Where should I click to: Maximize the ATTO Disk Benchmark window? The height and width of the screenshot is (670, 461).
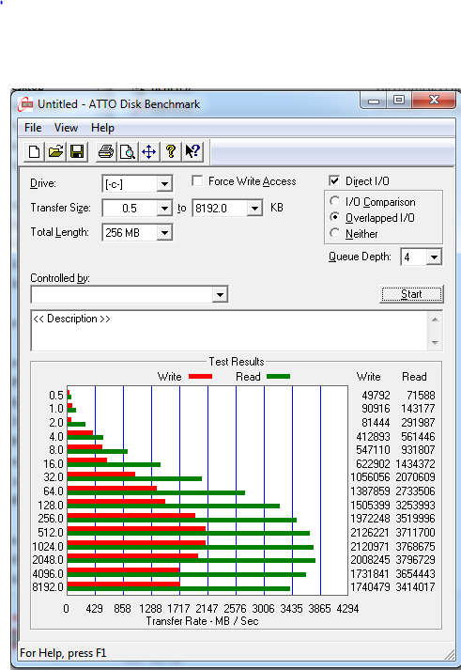(399, 101)
